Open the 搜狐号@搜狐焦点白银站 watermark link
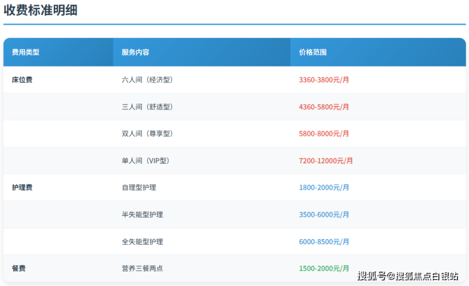This screenshot has width=469, height=286. point(408,276)
